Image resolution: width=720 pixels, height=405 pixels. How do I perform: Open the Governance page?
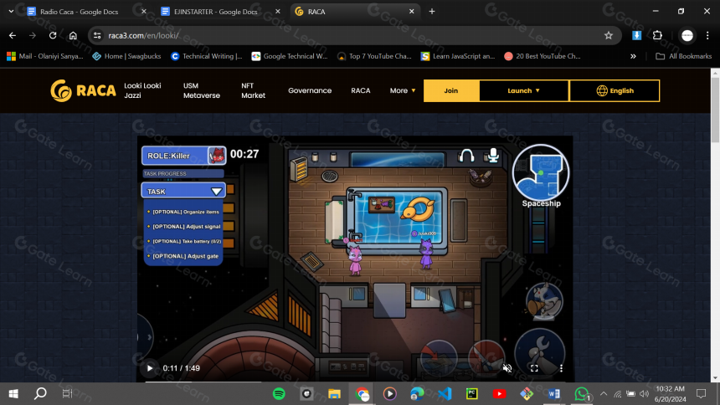[x=310, y=90]
